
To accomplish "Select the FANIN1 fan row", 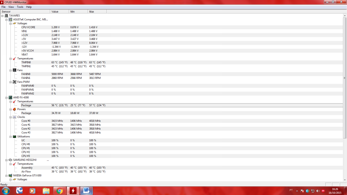I will [182, 78].
